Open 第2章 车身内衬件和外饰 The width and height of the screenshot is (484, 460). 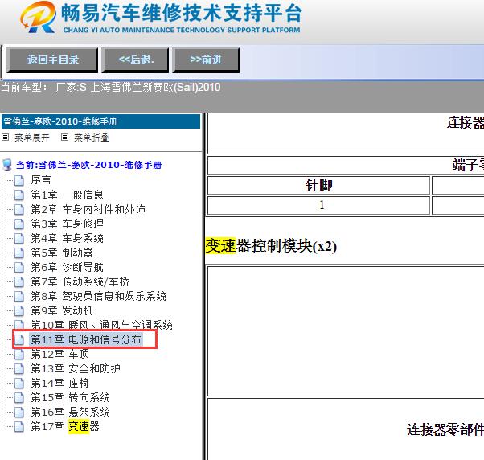(x=88, y=209)
